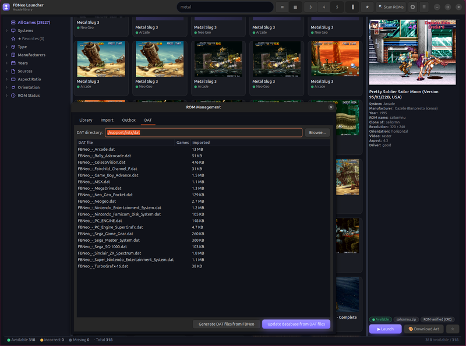466x346 pixels.
Task: Expand the Years sidebar node
Action: click(x=6, y=63)
